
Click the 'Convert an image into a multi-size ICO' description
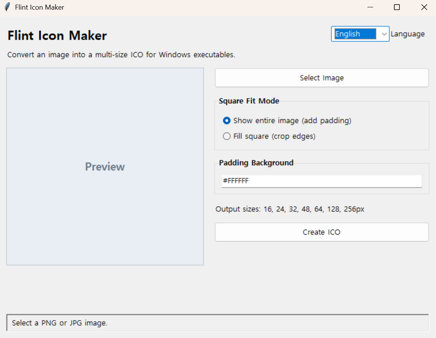121,55
